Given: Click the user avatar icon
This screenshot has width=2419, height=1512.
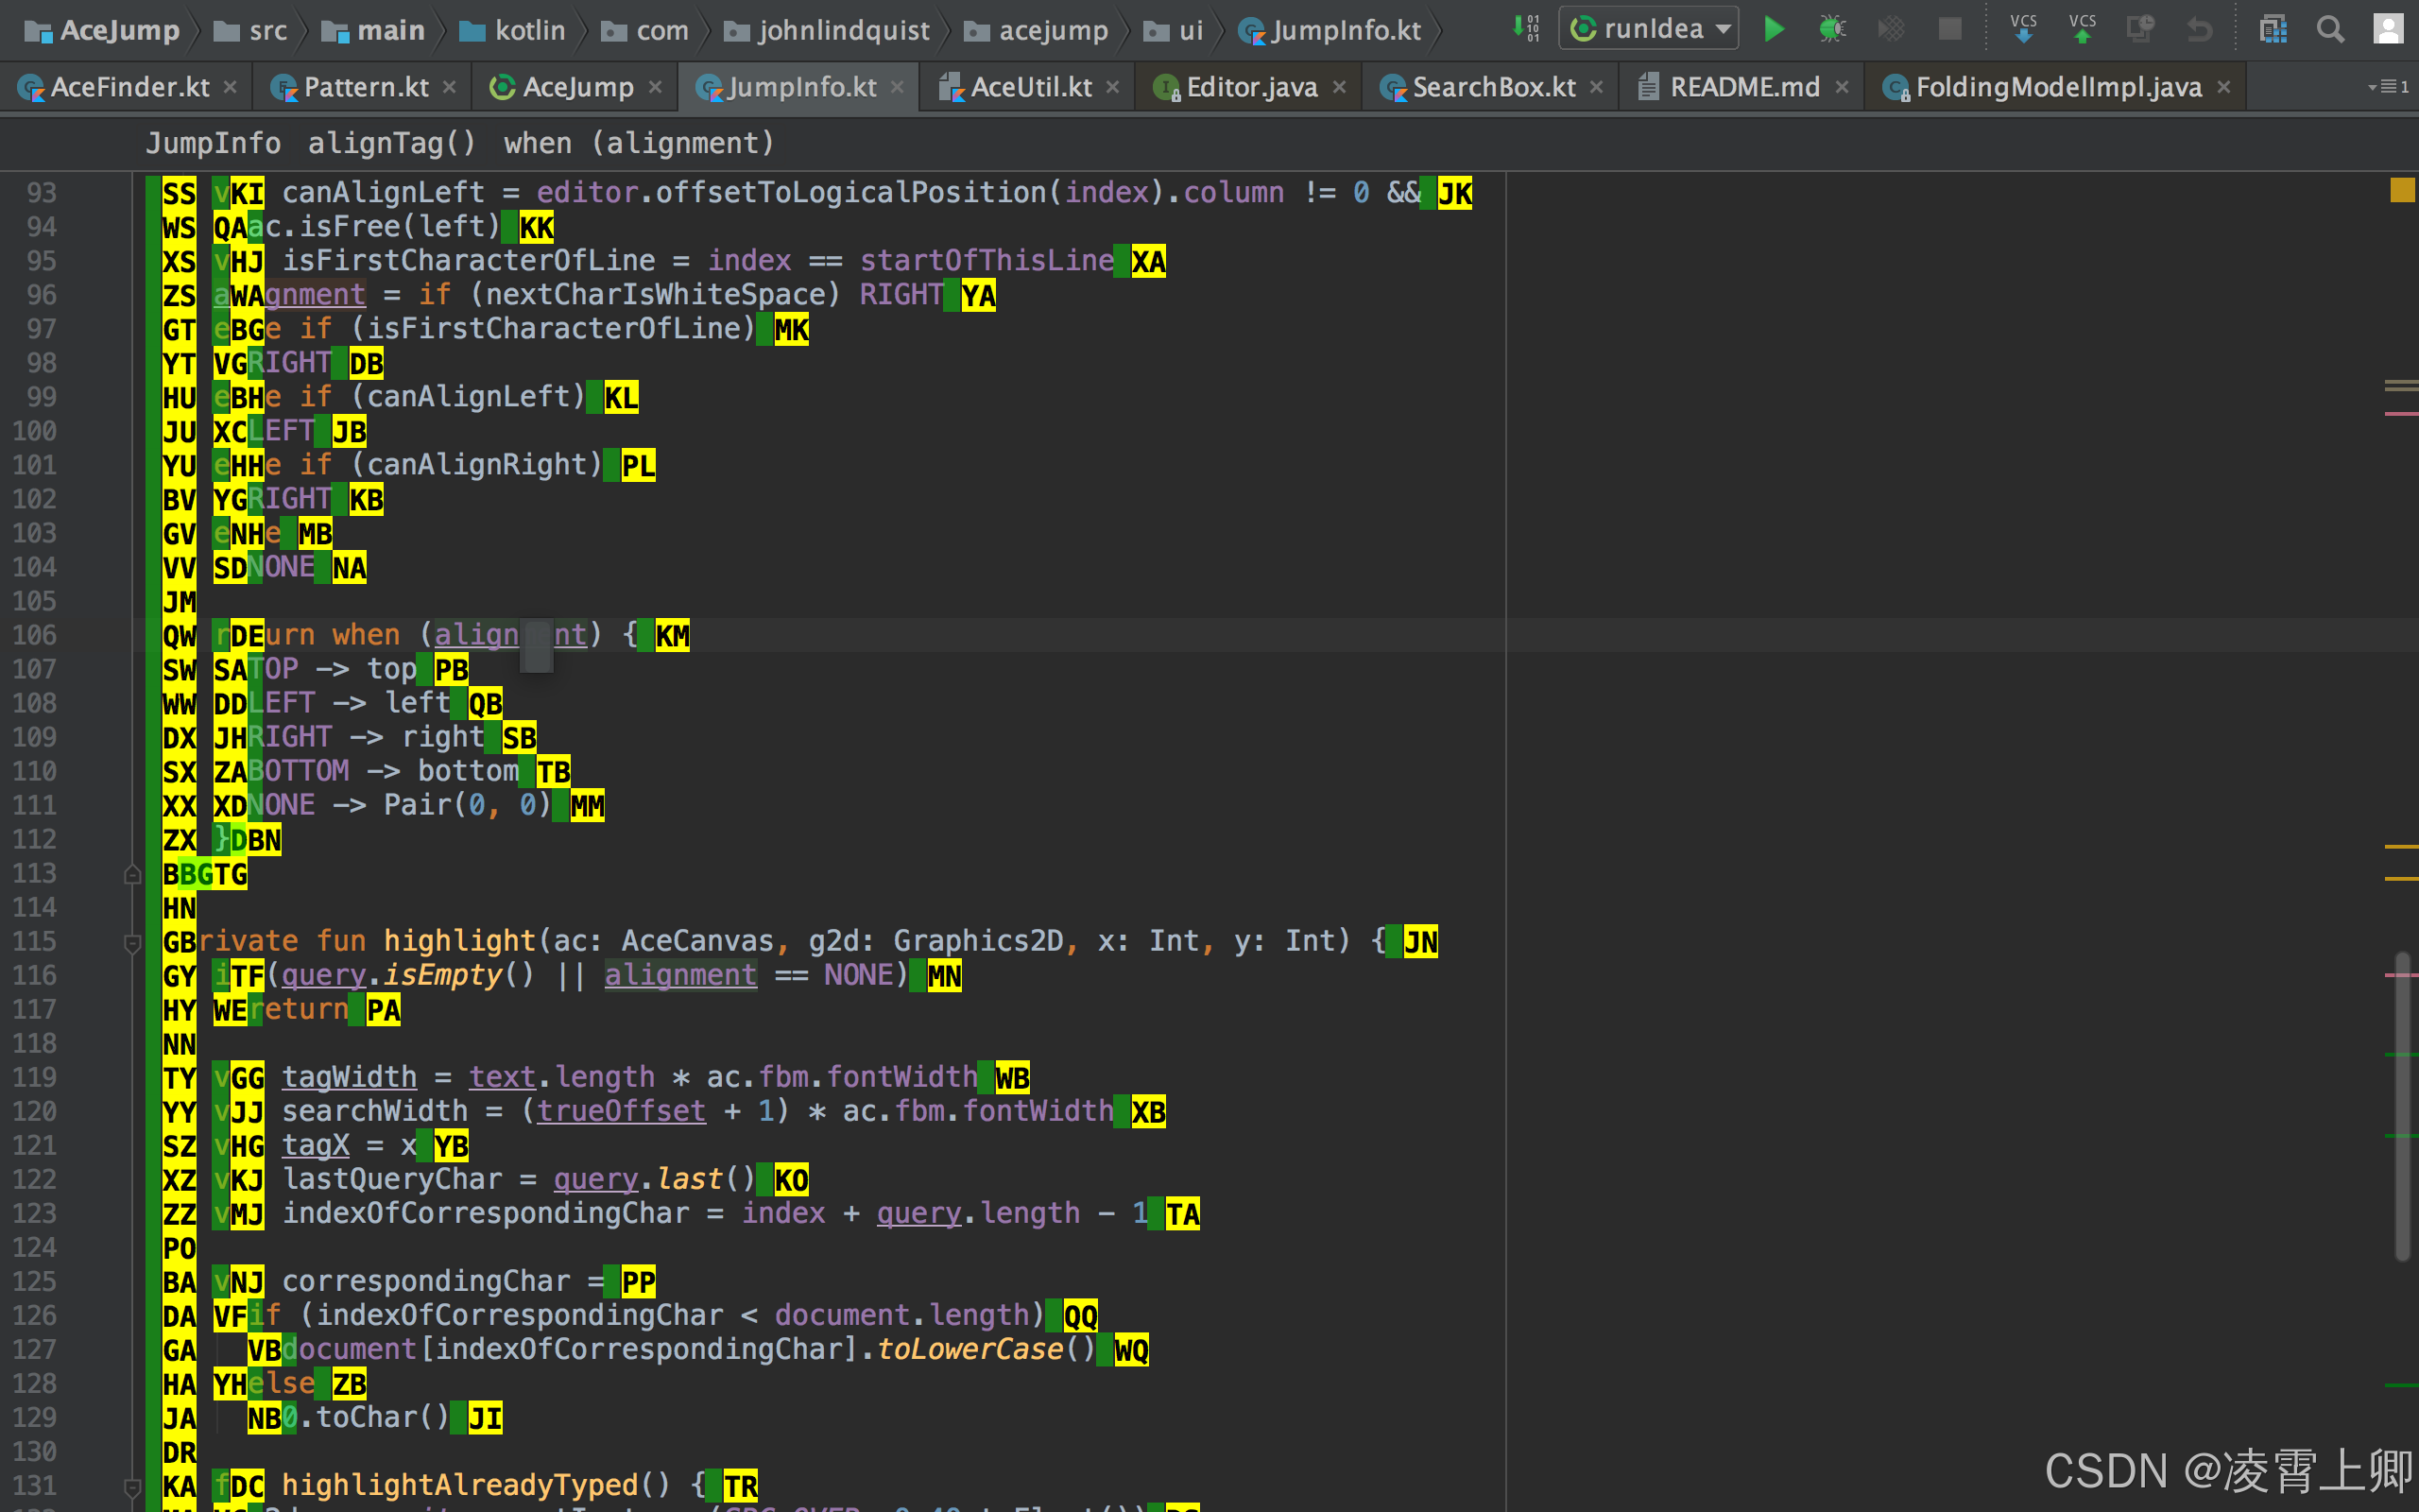Looking at the screenshot, I should 2388,29.
